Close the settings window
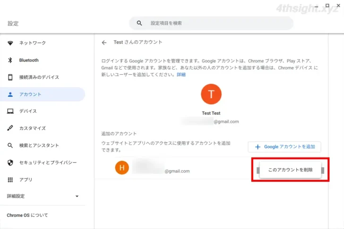Image resolution: width=344 pixels, height=229 pixels. coord(338,6)
